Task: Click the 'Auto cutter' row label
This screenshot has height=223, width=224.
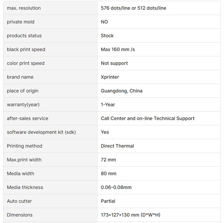Action: (19, 201)
